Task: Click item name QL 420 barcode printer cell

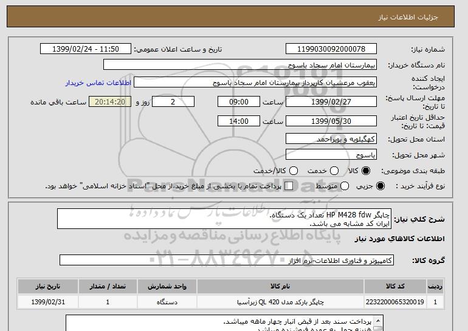Action: [x=280, y=302]
